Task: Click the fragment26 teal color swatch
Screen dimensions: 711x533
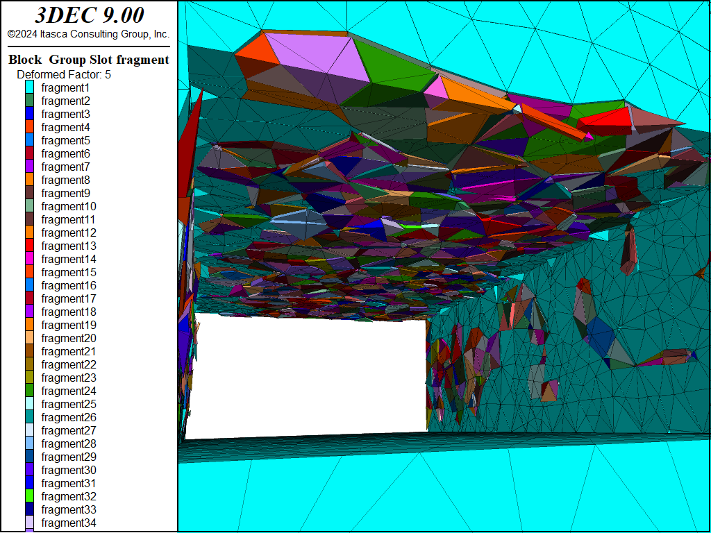Action: coord(30,418)
